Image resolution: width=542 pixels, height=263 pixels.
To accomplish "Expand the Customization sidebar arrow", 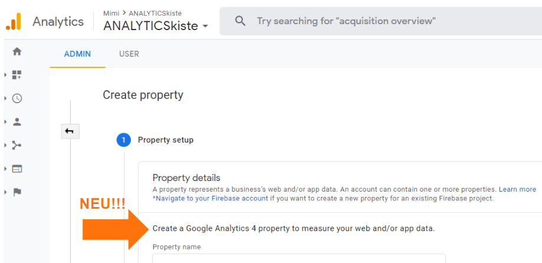I will (x=5, y=75).
